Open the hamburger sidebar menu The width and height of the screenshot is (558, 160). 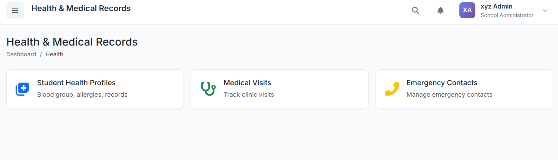(15, 10)
